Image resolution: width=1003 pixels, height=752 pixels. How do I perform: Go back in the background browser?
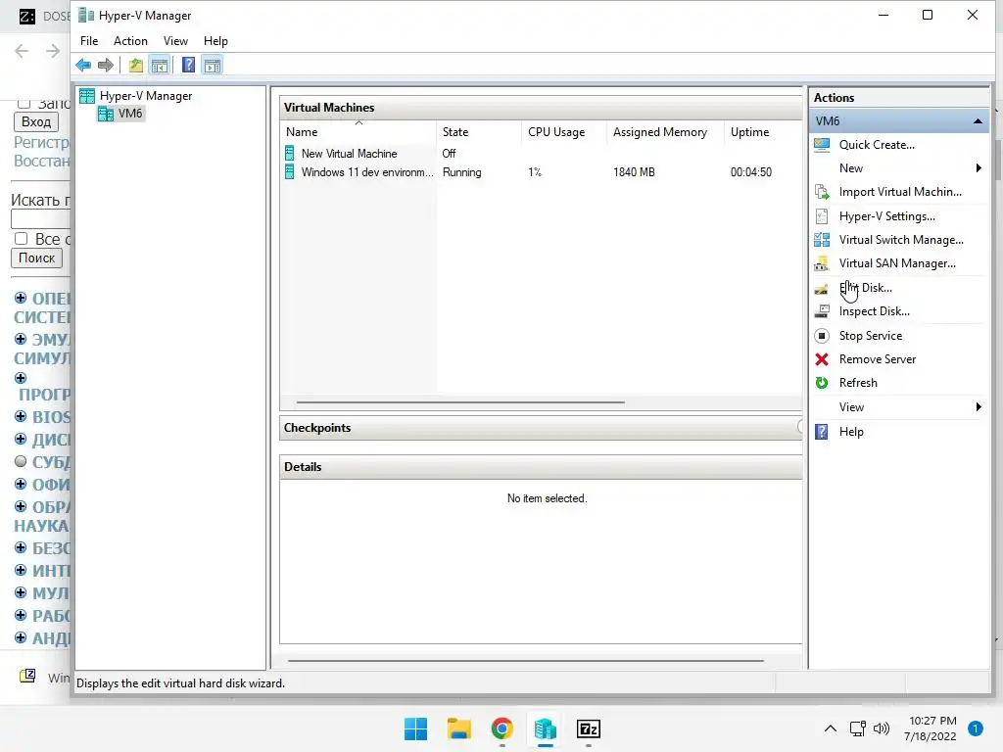pyautogui.click(x=22, y=51)
